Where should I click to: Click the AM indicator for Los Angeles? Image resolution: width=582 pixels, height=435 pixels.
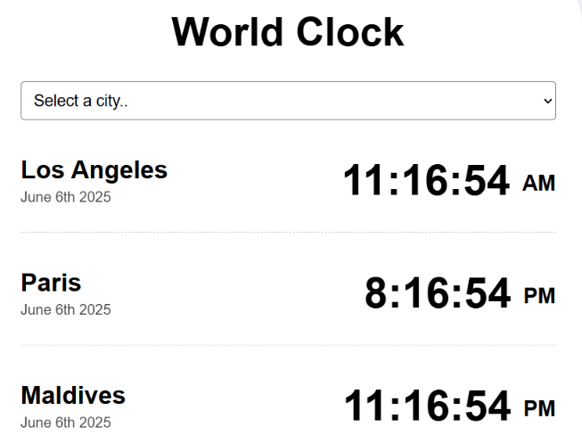[538, 184]
